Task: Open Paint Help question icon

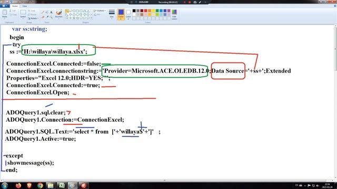Action: click(335, 6)
